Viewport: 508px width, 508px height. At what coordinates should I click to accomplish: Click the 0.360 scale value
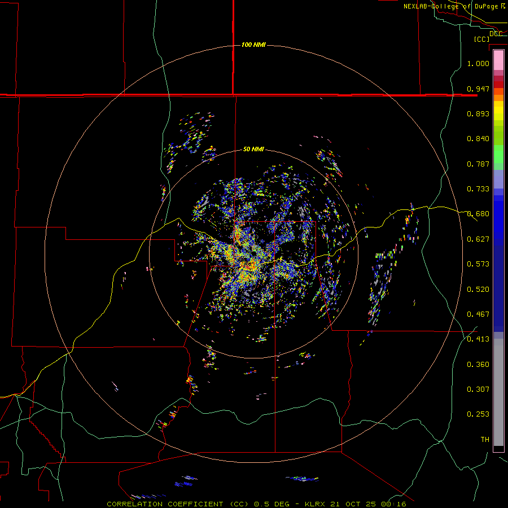(478, 365)
